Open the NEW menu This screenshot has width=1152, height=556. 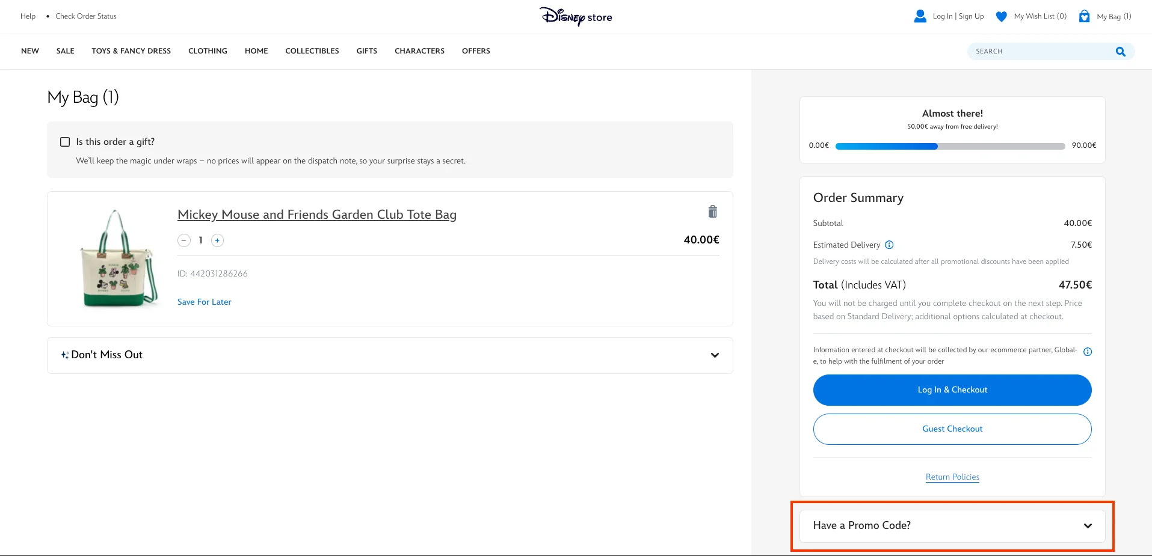pos(30,51)
